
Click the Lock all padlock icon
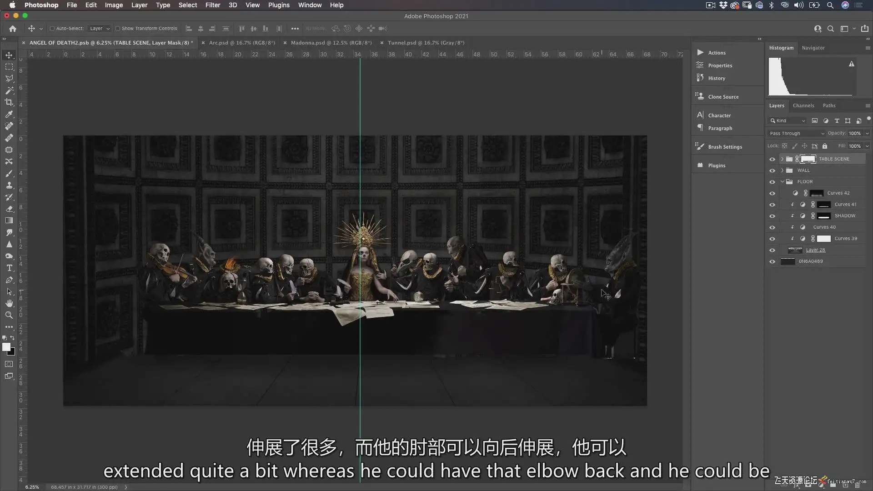click(825, 146)
